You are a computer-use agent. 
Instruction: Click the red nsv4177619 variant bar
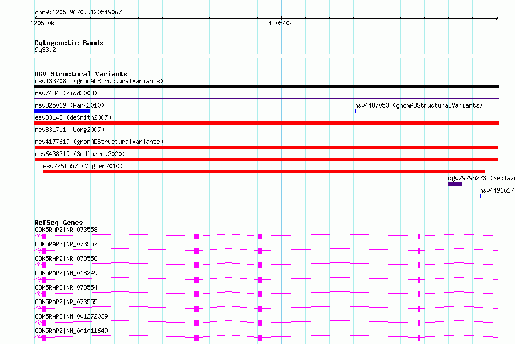(x=266, y=147)
